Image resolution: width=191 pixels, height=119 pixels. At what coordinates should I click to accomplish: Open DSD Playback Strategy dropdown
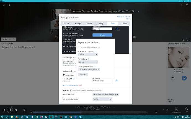(89, 70)
